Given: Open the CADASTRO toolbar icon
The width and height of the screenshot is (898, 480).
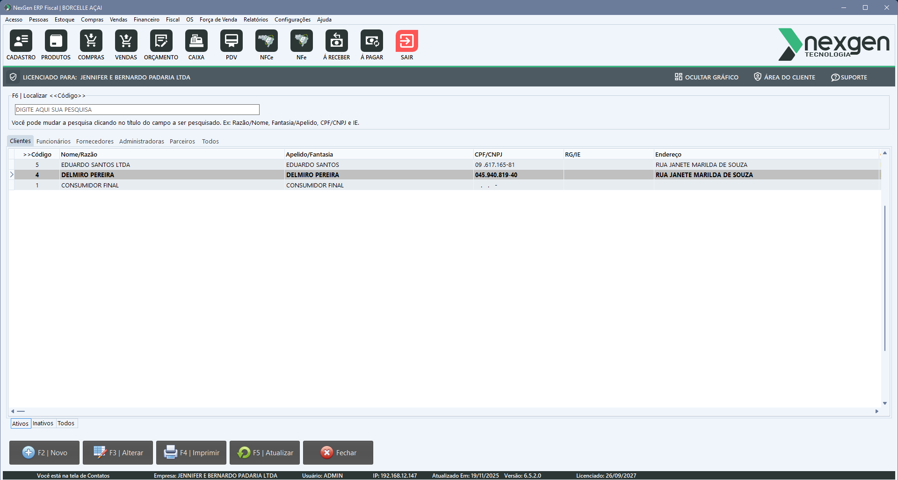Looking at the screenshot, I should click(21, 41).
